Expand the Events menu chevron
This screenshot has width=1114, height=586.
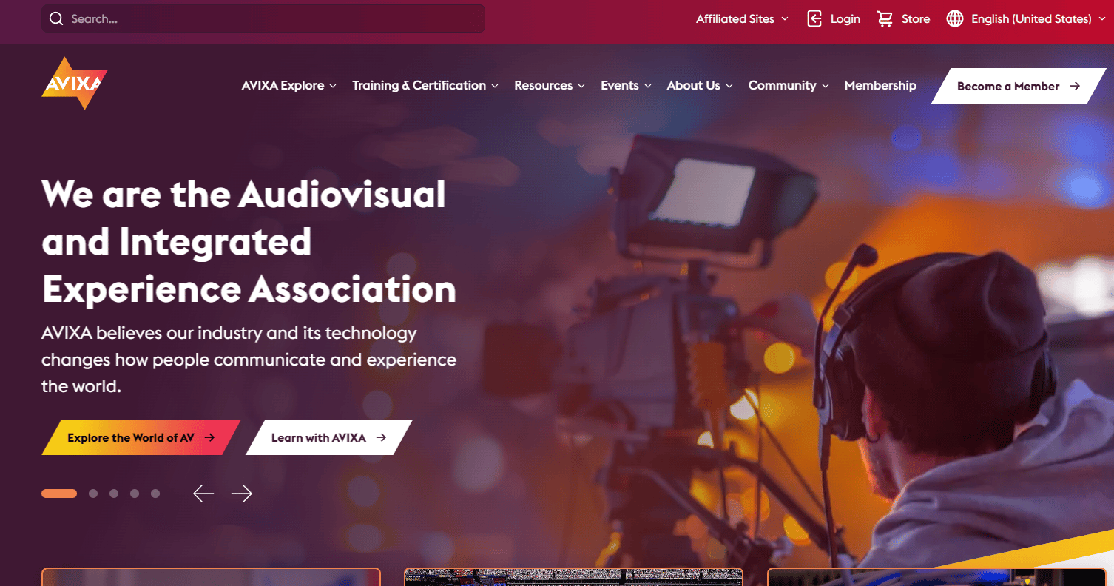click(648, 86)
